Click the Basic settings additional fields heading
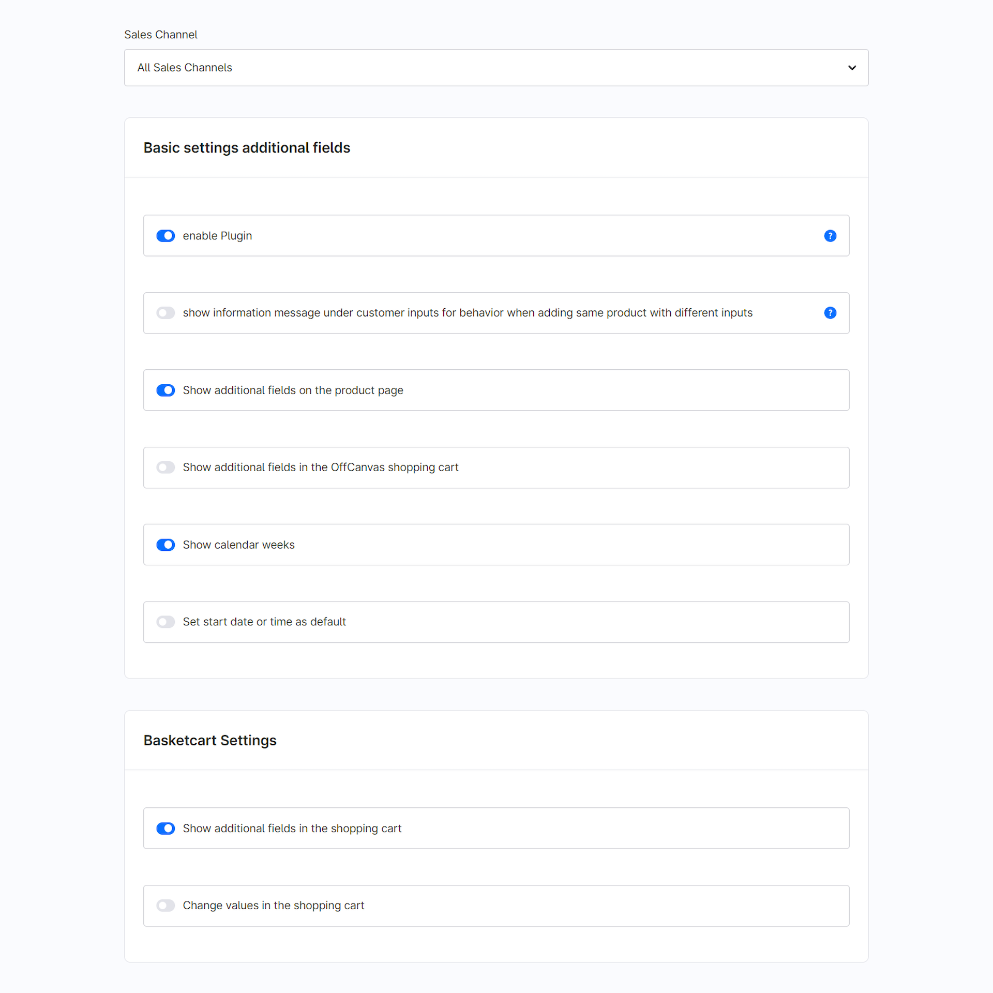Image resolution: width=993 pixels, height=993 pixels. point(247,148)
